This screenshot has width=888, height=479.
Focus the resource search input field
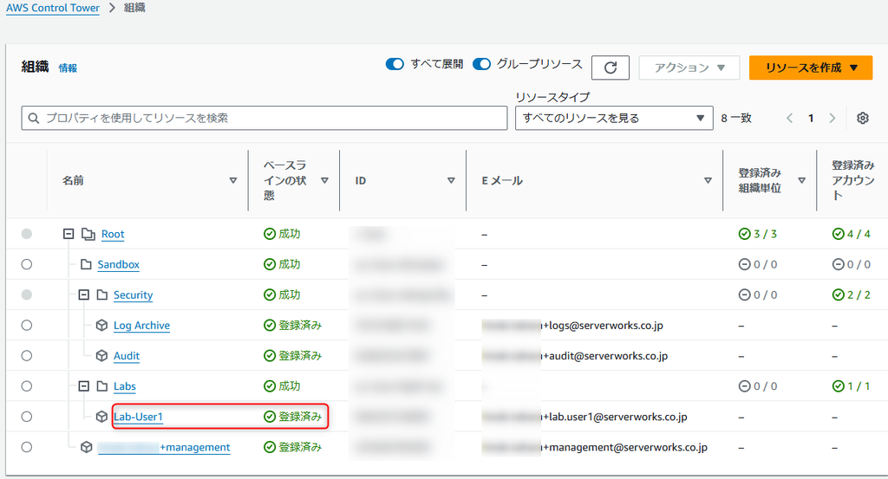click(x=264, y=118)
